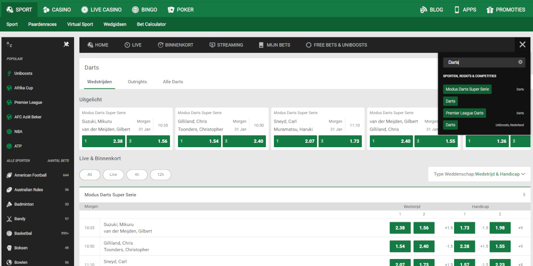Click the Live Casino roulette icon
The width and height of the screenshot is (533, 266).
pos(85,10)
